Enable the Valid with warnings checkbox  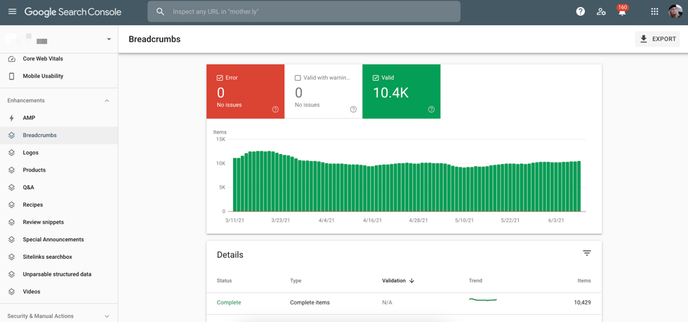298,78
